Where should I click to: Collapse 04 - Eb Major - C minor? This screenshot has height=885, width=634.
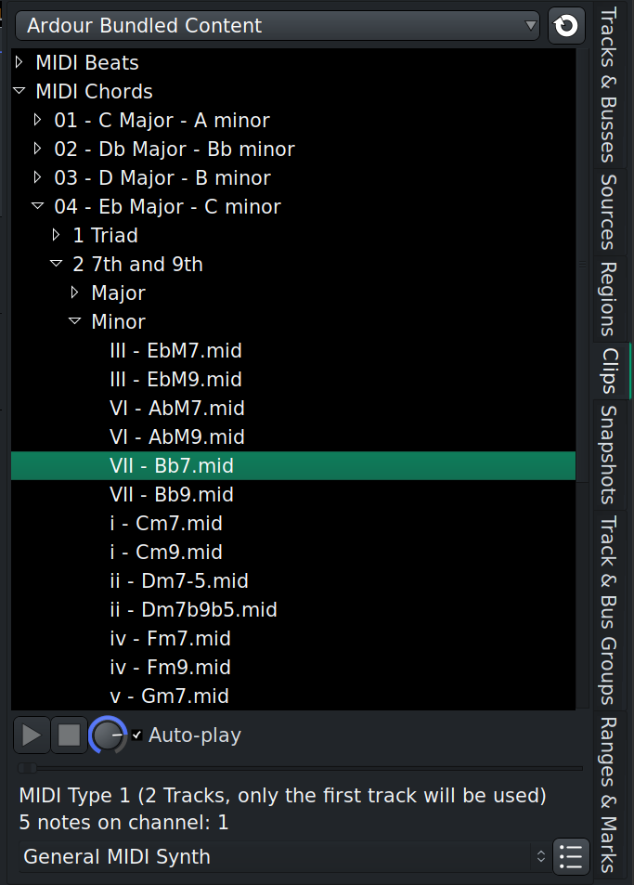pos(38,205)
